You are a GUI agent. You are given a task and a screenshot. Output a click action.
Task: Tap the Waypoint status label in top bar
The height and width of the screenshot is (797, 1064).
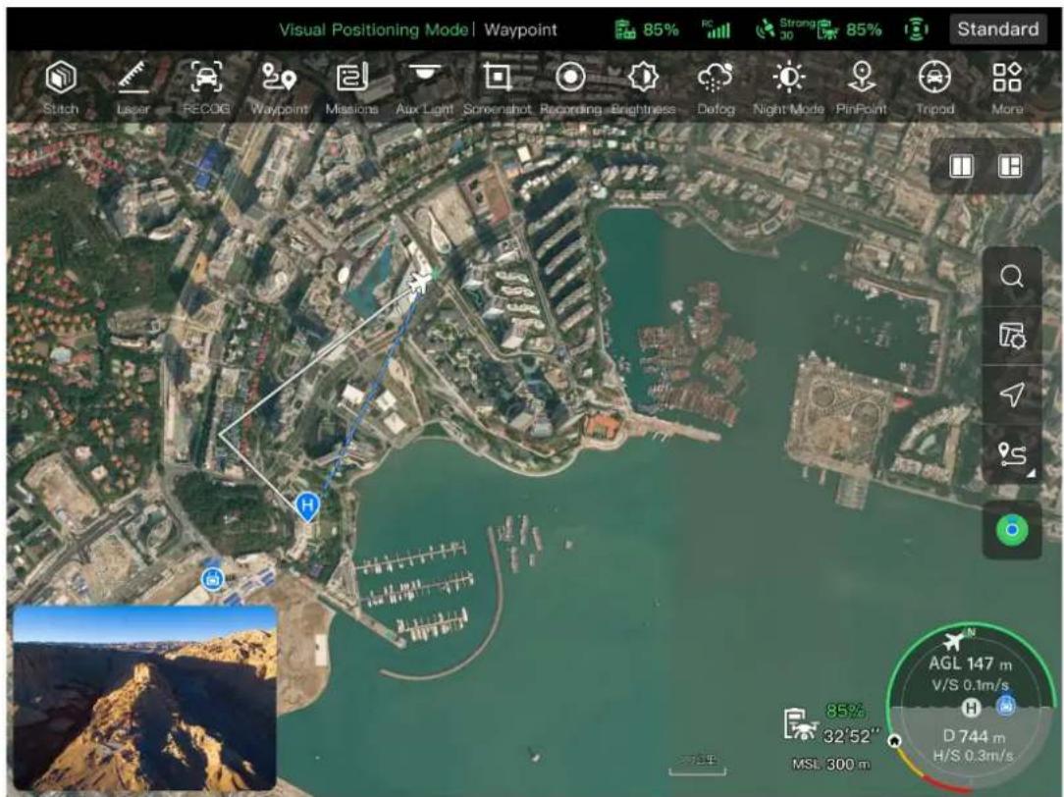pos(520,29)
